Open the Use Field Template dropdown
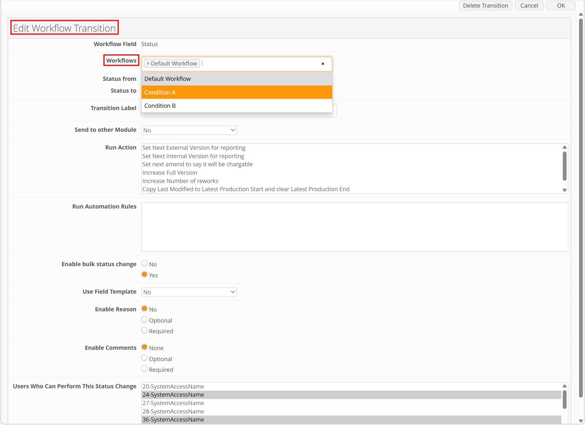Screen dimensions: 588x427 coord(189,292)
